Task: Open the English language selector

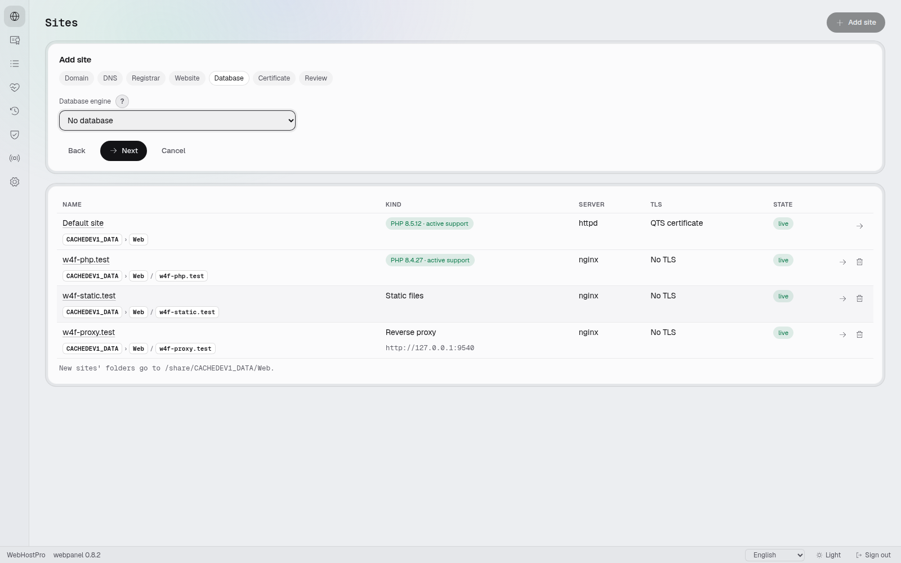Action: click(x=775, y=555)
